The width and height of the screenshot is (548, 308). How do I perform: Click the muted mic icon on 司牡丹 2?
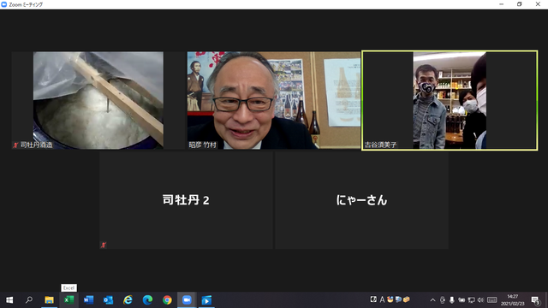click(x=104, y=246)
